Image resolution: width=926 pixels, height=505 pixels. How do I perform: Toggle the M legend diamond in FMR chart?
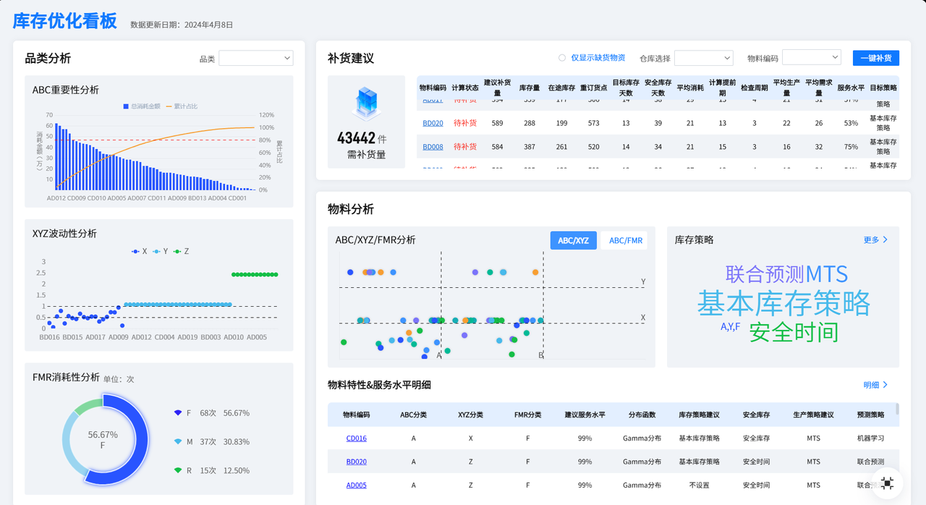(178, 441)
